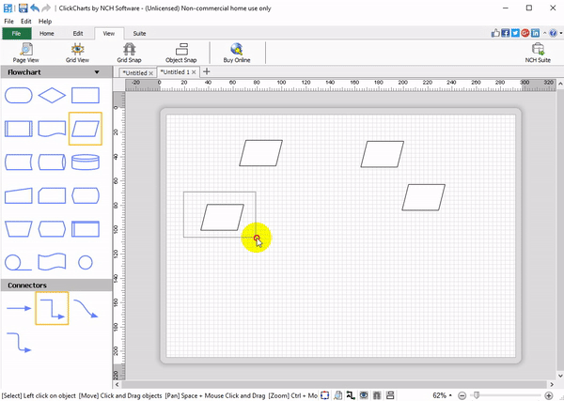The width and height of the screenshot is (564, 401).
Task: Choose the curved arrow connector
Action: 86,309
